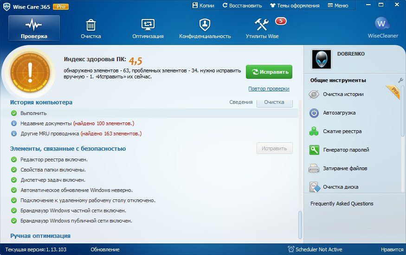Click the Wise Care 365 shield logo
Image resolution: width=406 pixels, height=255 pixels.
6,7
